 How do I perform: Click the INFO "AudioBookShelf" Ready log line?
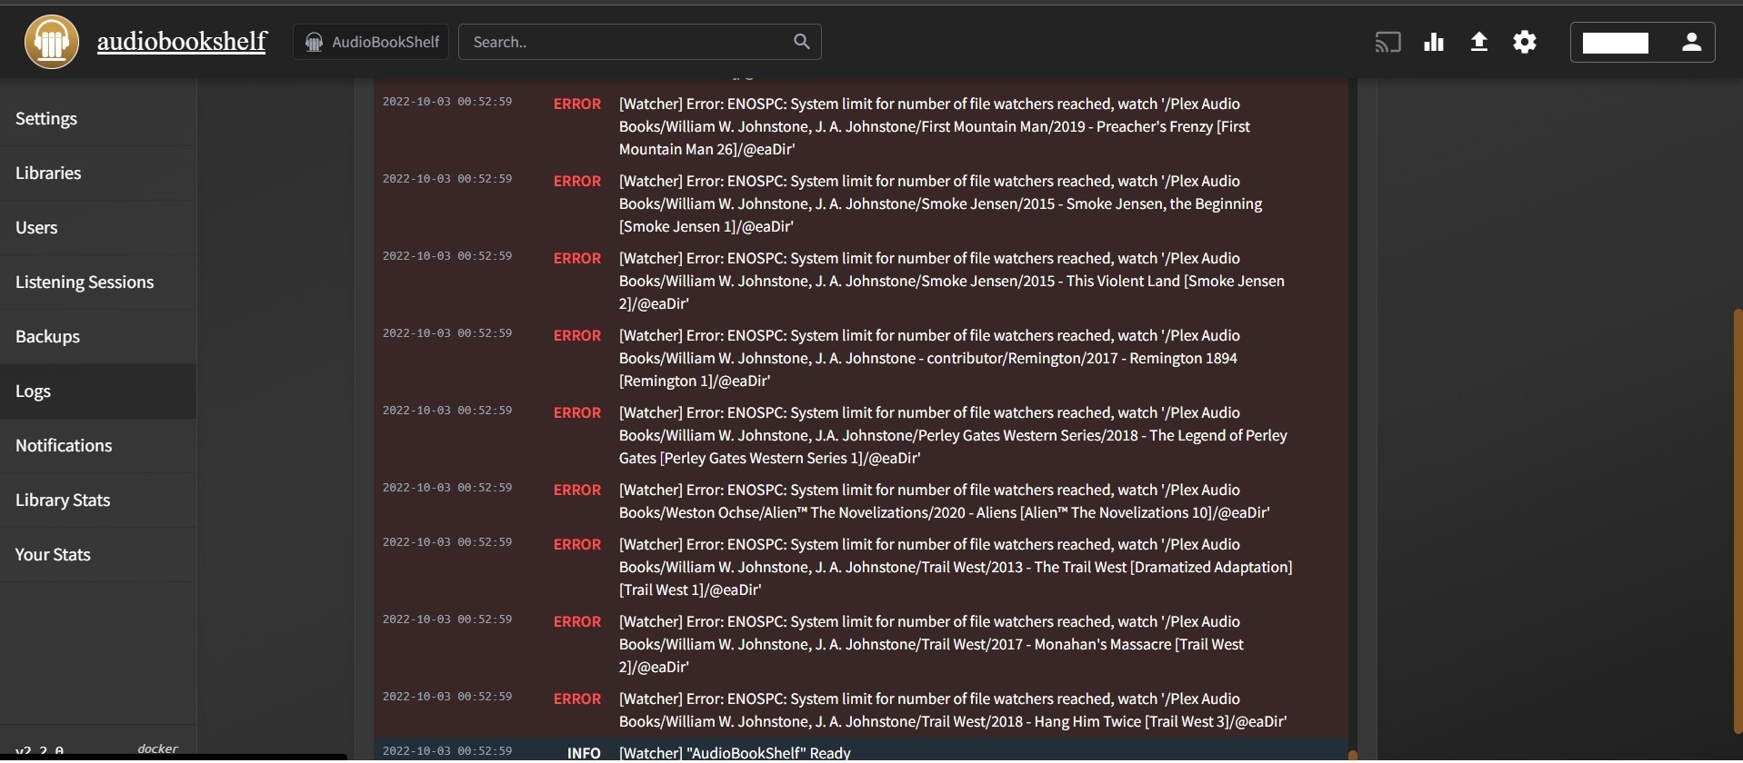[x=860, y=750]
